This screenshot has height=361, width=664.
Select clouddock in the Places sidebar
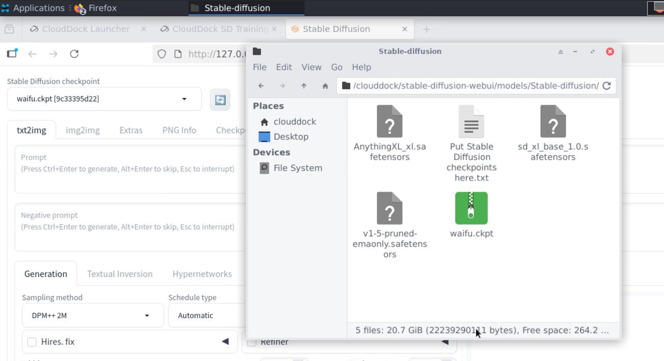tap(295, 122)
